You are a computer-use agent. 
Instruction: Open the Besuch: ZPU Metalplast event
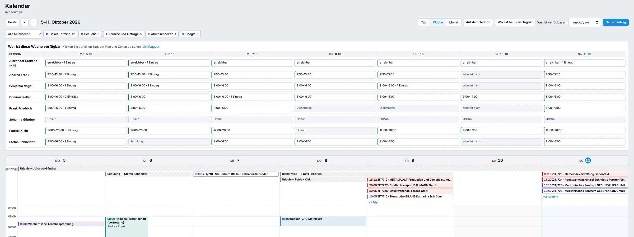point(323,221)
